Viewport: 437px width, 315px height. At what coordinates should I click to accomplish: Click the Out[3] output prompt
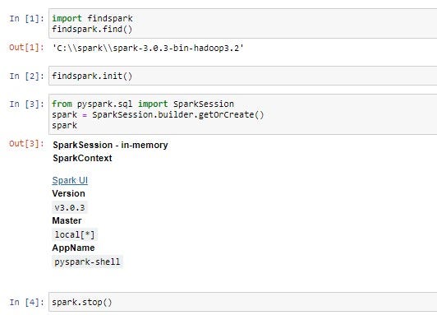27,143
